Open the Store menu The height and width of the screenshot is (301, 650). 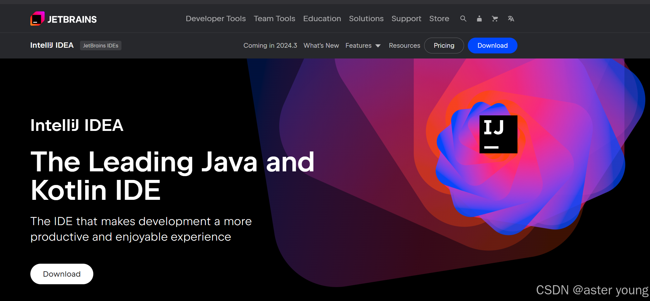(x=439, y=19)
